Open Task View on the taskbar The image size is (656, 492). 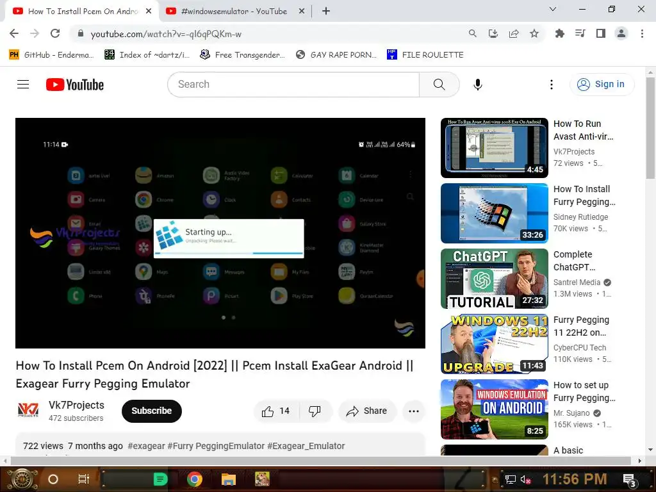(x=84, y=479)
